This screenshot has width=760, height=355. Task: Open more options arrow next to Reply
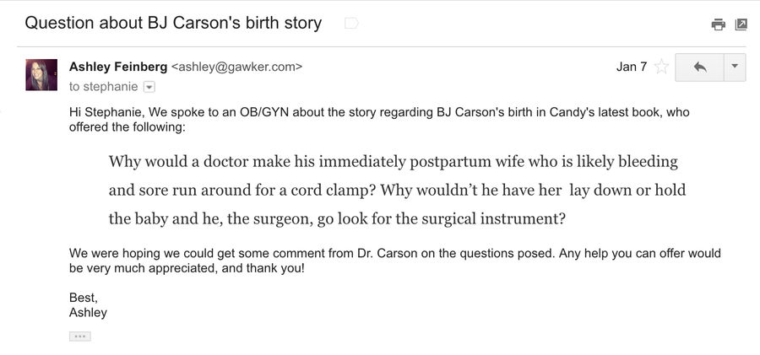coord(735,67)
